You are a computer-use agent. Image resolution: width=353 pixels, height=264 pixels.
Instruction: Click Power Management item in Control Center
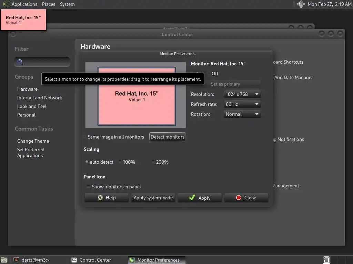tap(286, 186)
